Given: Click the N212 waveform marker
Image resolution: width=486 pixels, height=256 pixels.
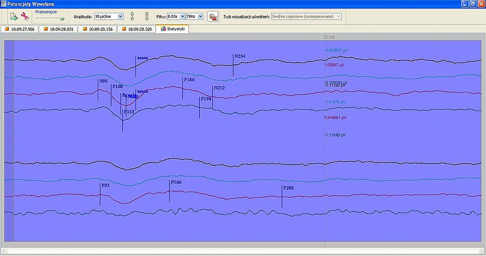Looking at the screenshot, I should 219,88.
